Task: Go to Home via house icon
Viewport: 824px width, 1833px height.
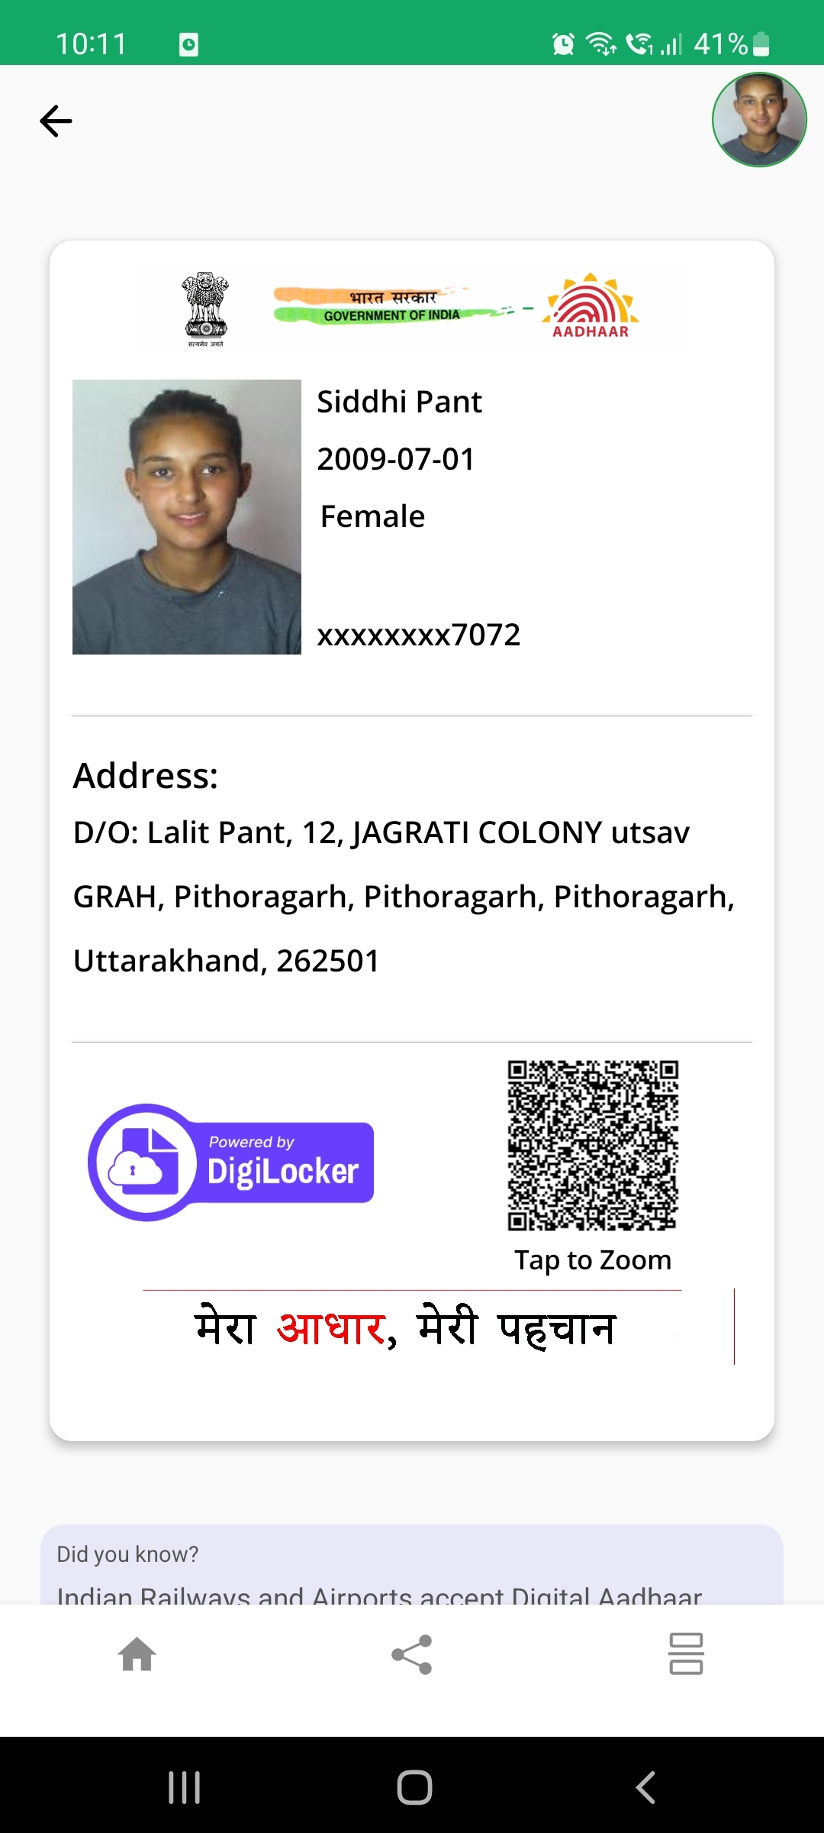Action: point(137,1654)
